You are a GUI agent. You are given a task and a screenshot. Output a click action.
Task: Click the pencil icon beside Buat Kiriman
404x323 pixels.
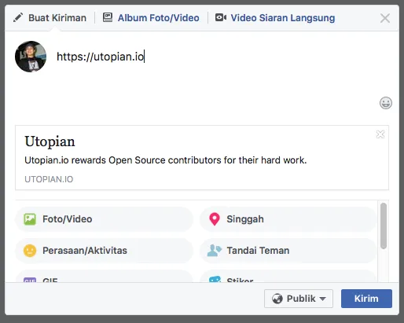click(x=18, y=17)
